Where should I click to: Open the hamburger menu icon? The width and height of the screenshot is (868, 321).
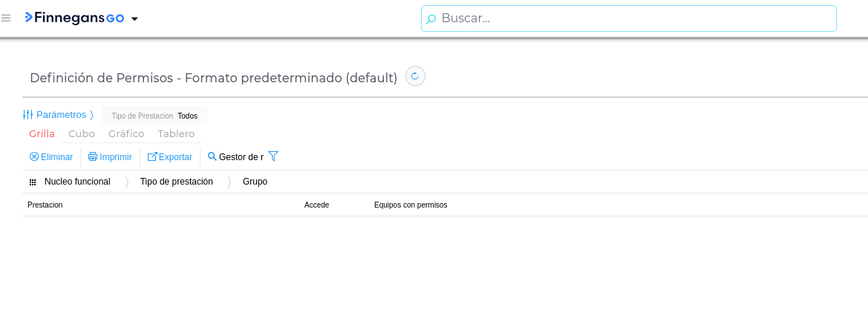[6, 19]
